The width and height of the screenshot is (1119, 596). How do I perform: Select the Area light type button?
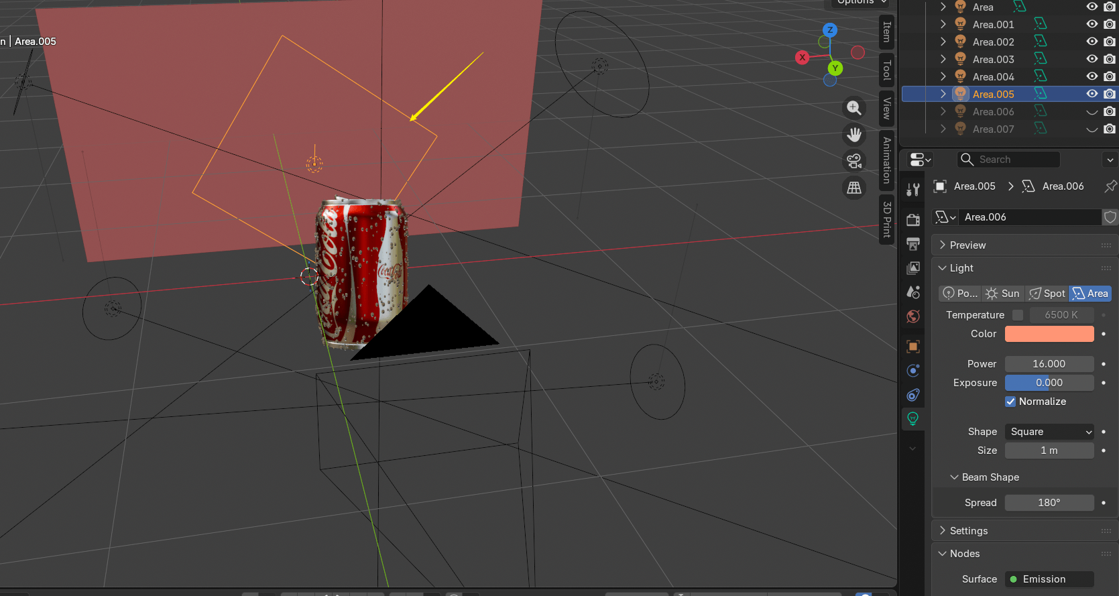coord(1090,294)
